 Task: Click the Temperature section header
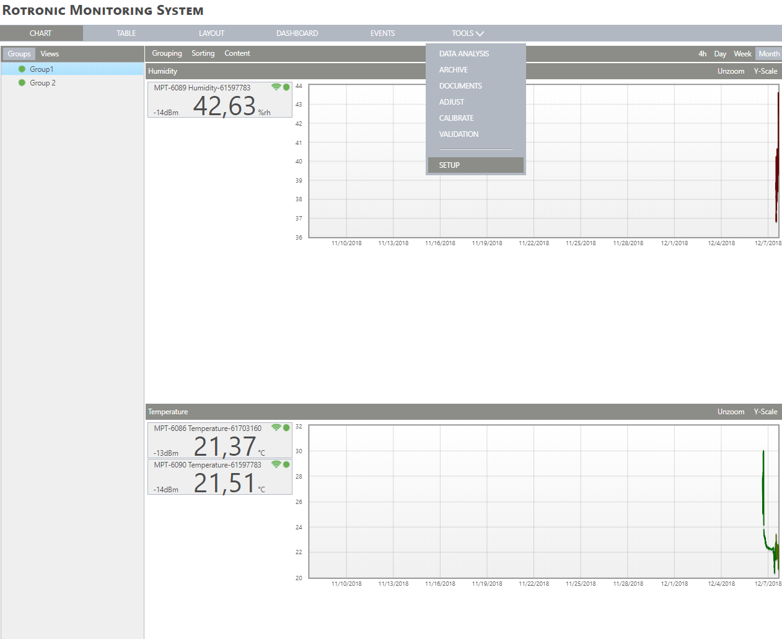pyautogui.click(x=463, y=412)
